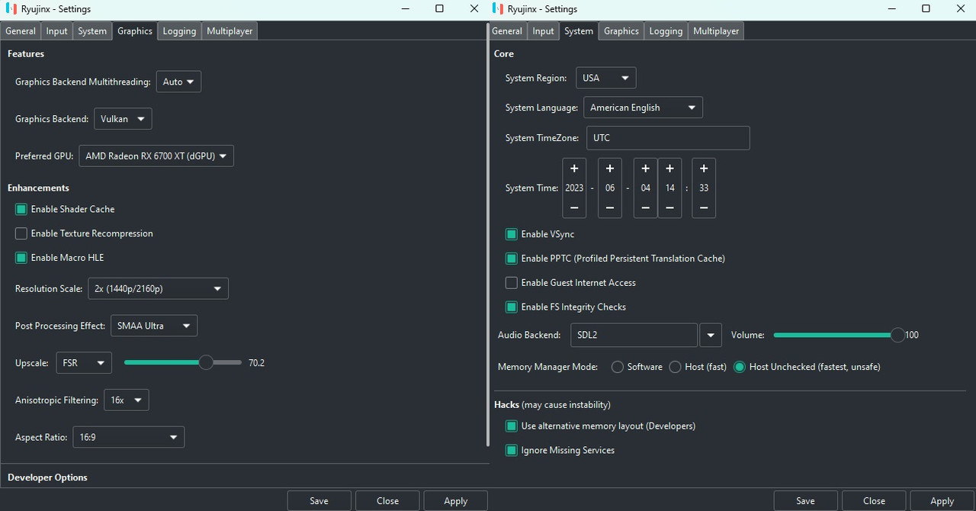This screenshot has width=976, height=511.
Task: Decrease the system time year with minus
Action: click(x=574, y=207)
